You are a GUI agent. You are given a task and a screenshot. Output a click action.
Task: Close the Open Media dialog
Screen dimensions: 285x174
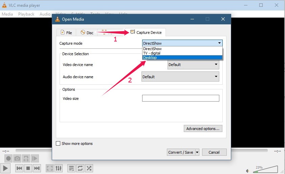223,19
